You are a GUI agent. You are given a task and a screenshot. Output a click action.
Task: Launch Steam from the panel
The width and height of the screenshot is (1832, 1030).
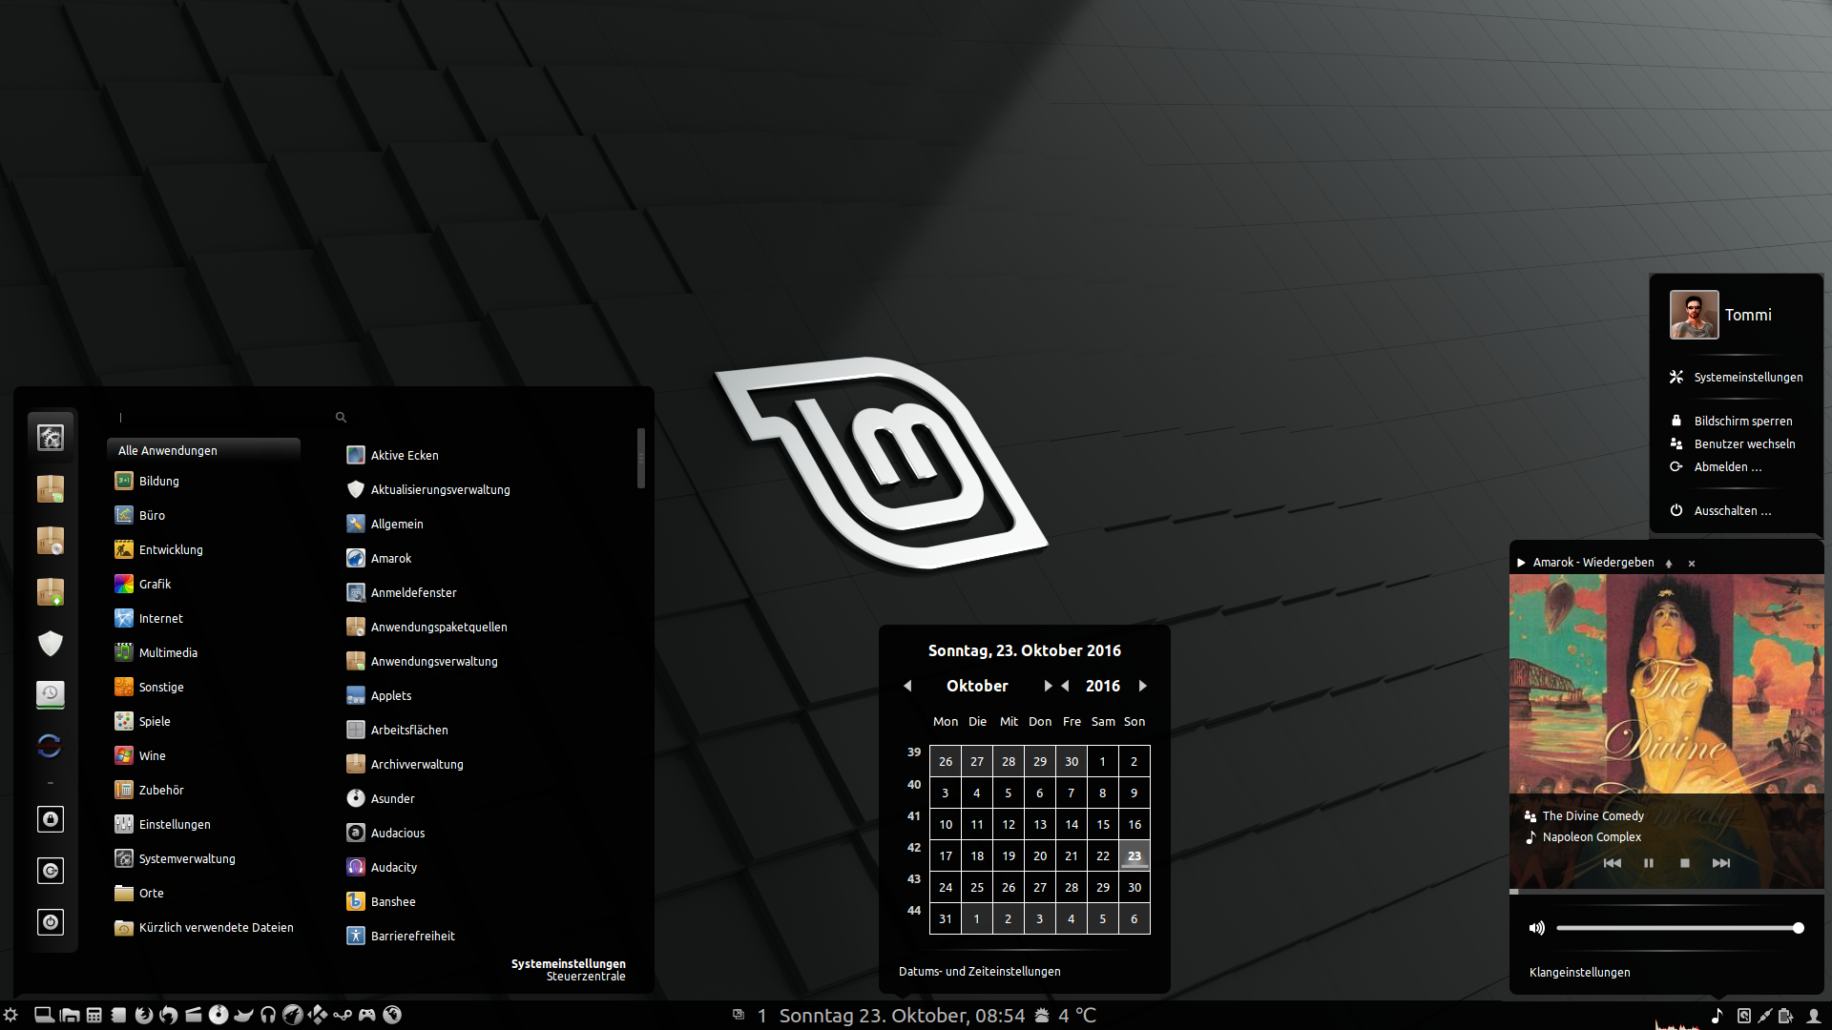[x=343, y=1015]
